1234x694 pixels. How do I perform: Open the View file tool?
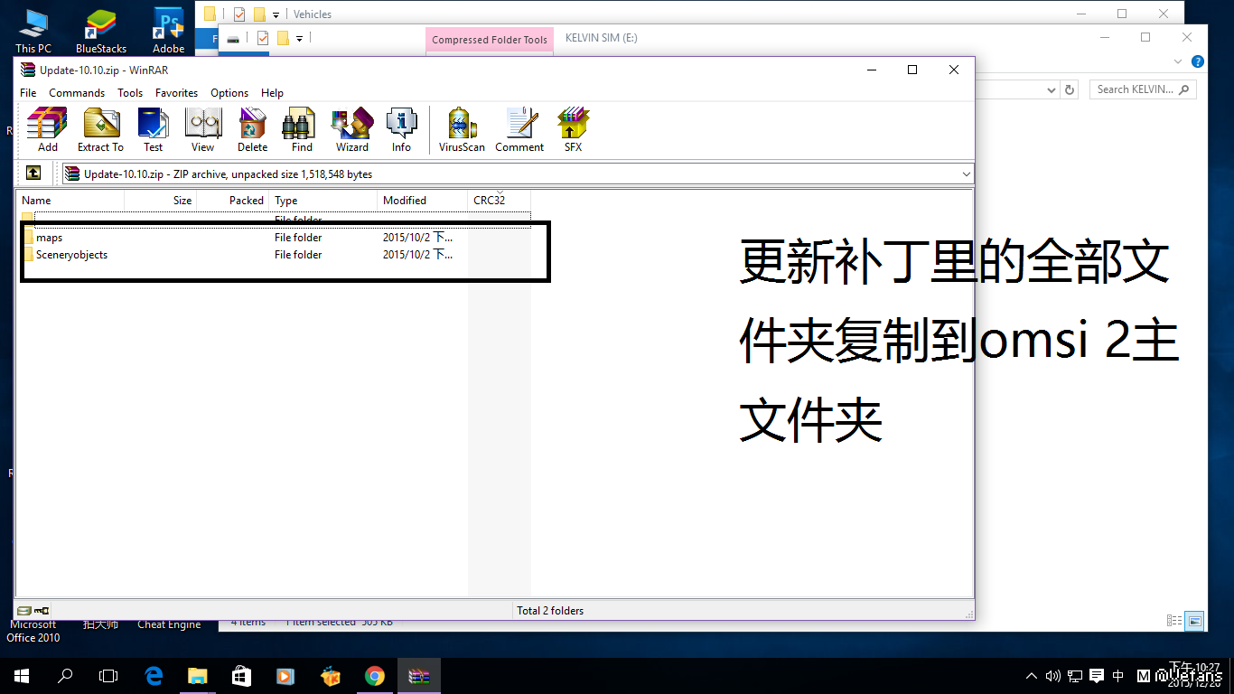(203, 130)
